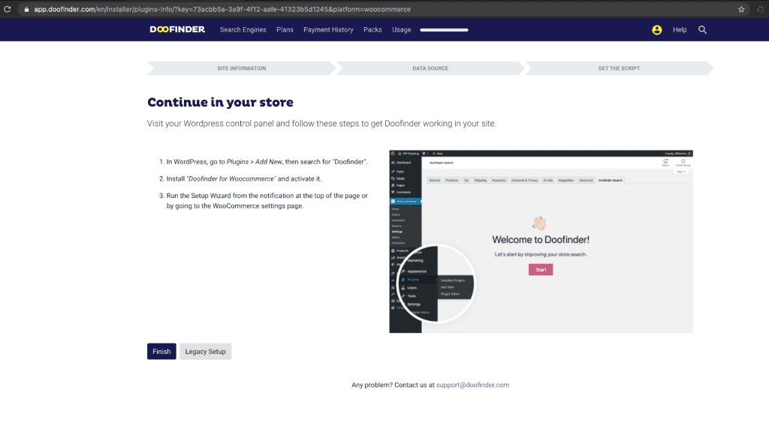This screenshot has height=426, width=769.
Task: Bookmark this page with the star icon
Action: (x=741, y=10)
